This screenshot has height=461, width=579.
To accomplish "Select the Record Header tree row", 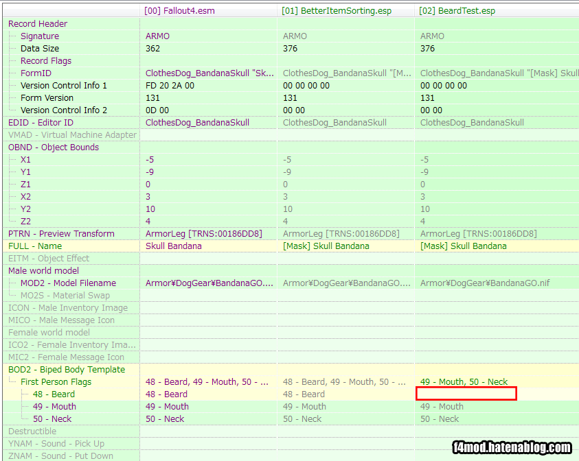I will click(38, 23).
